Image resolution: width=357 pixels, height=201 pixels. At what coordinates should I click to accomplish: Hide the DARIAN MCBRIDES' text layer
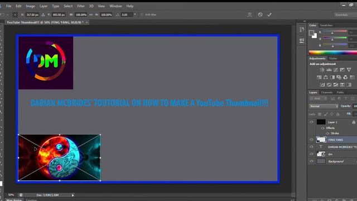pyautogui.click(x=311, y=147)
